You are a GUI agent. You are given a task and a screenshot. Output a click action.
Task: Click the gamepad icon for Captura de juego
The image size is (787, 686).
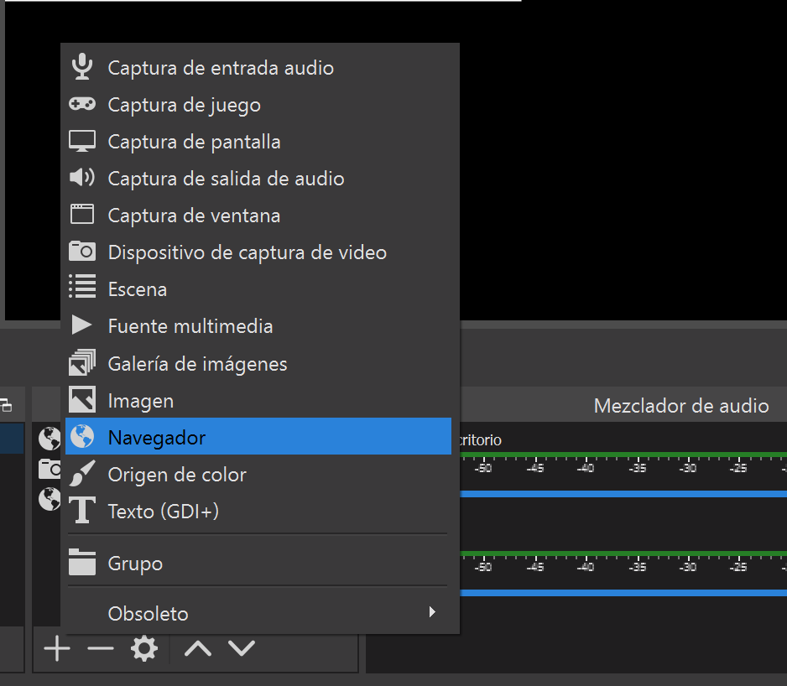click(x=81, y=105)
